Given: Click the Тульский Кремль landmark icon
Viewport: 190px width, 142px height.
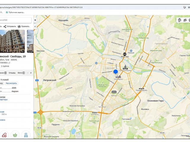Looking at the screenshot, I should tap(125, 67).
